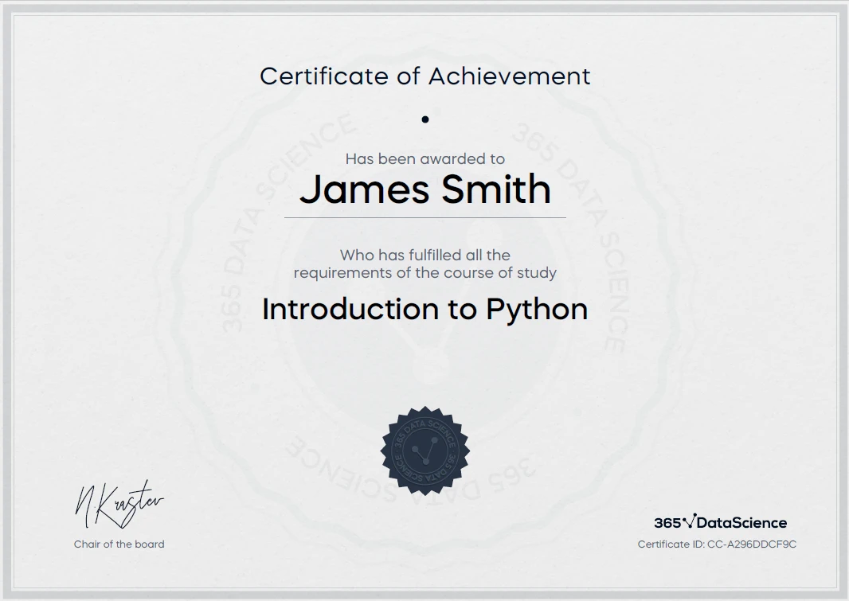This screenshot has width=849, height=601.
Task: Click the 'Who has fulfilled all the' line
Action: (424, 256)
